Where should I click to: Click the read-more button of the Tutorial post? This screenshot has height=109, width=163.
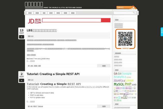click(104, 106)
